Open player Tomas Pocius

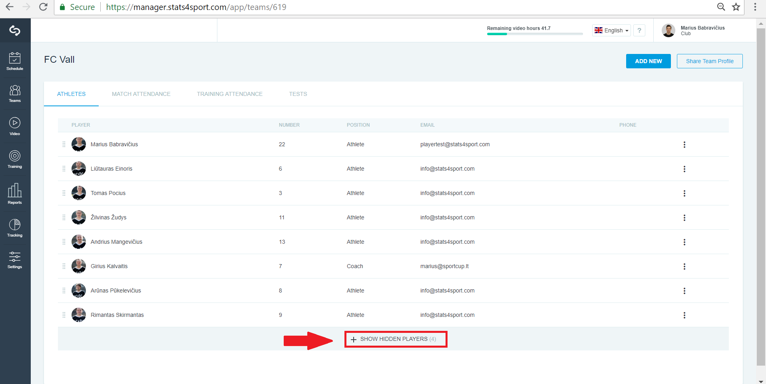tap(108, 193)
